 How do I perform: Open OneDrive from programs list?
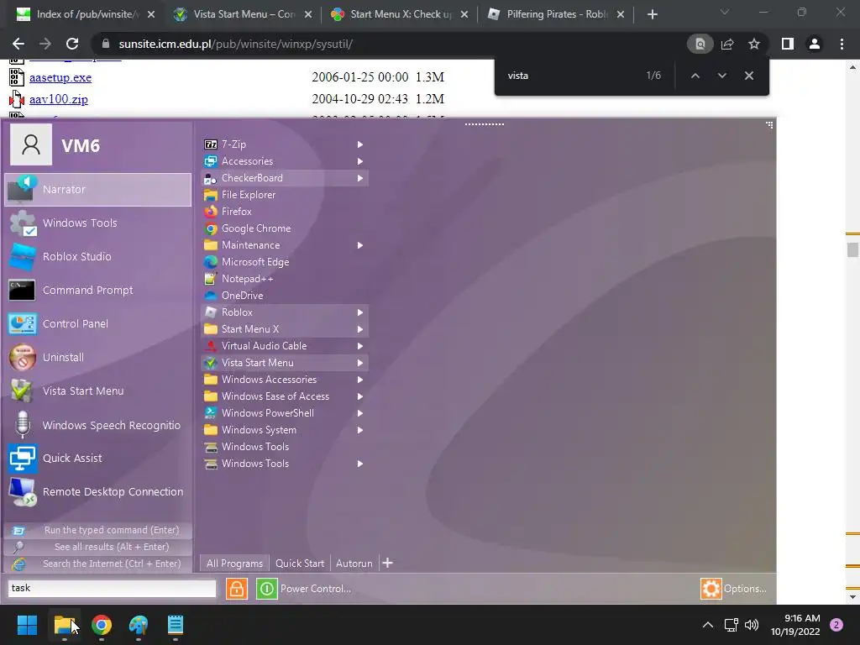click(x=285, y=296)
